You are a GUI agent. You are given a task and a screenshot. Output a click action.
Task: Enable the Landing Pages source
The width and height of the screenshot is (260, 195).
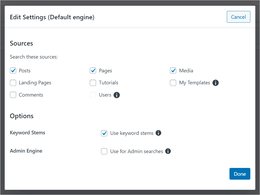[13, 83]
